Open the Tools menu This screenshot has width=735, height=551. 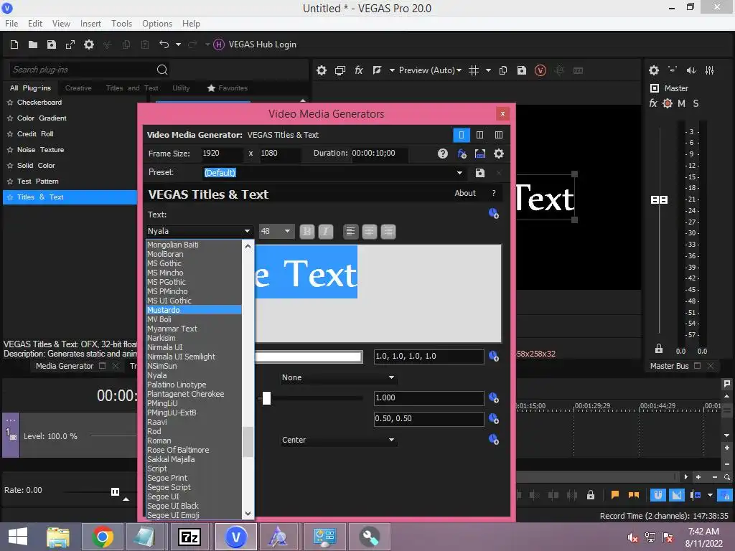click(121, 24)
